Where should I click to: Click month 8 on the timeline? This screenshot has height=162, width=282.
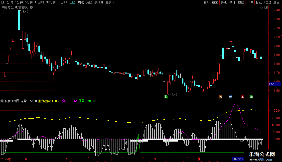[113, 159]
